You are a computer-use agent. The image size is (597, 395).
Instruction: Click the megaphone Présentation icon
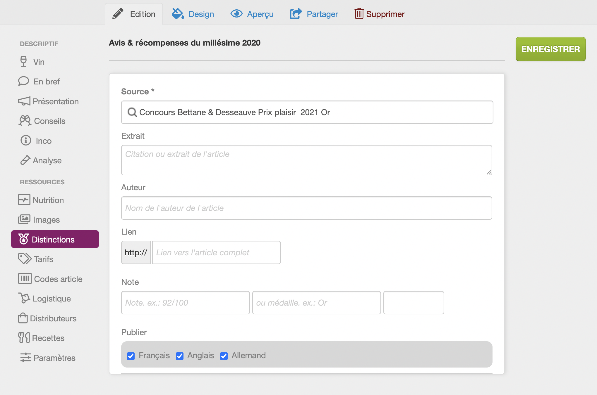[24, 101]
